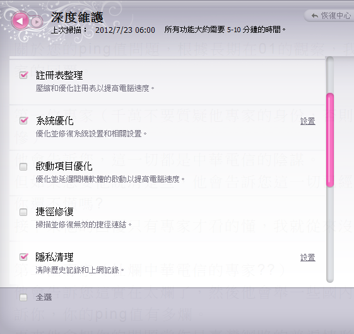The width and height of the screenshot is (354, 334).
Task: Click description 清除歷史記錄和上網記錄
Action: [x=80, y=270]
